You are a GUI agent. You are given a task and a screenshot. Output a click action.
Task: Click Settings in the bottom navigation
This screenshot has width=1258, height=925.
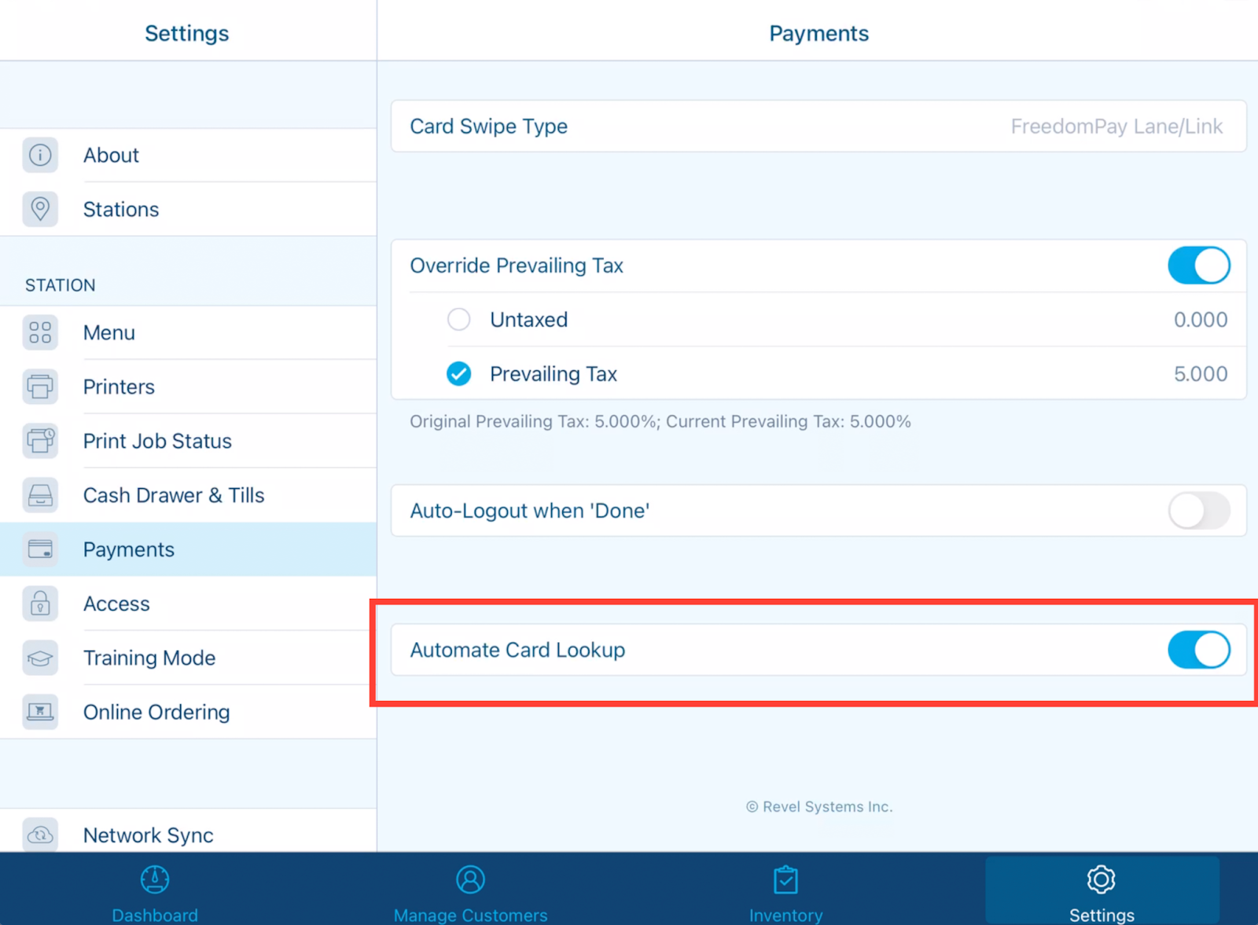coord(1101,889)
